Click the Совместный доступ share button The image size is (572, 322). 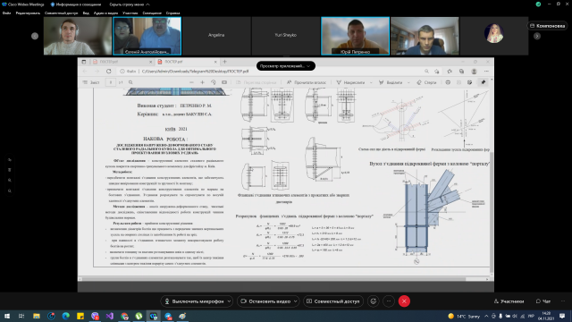[x=333, y=301]
